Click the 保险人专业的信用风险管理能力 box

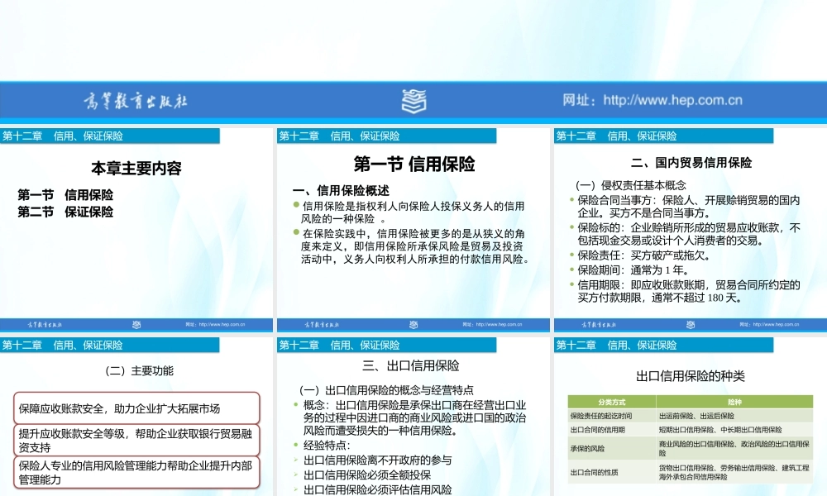(136, 471)
